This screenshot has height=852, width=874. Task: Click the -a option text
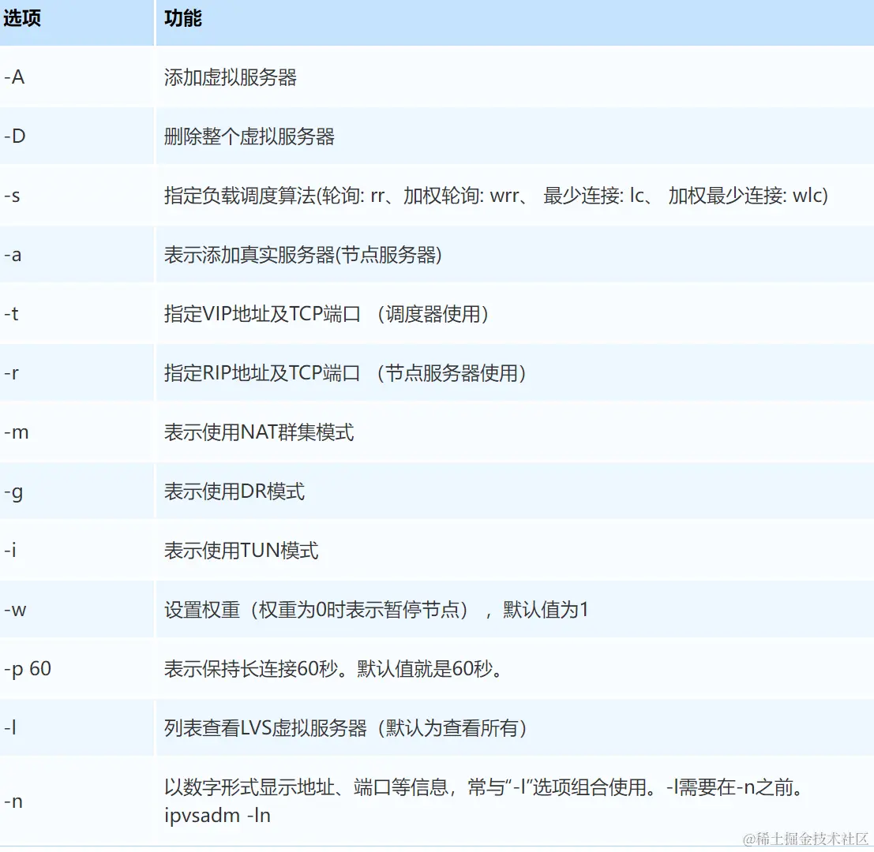pyautogui.click(x=13, y=254)
